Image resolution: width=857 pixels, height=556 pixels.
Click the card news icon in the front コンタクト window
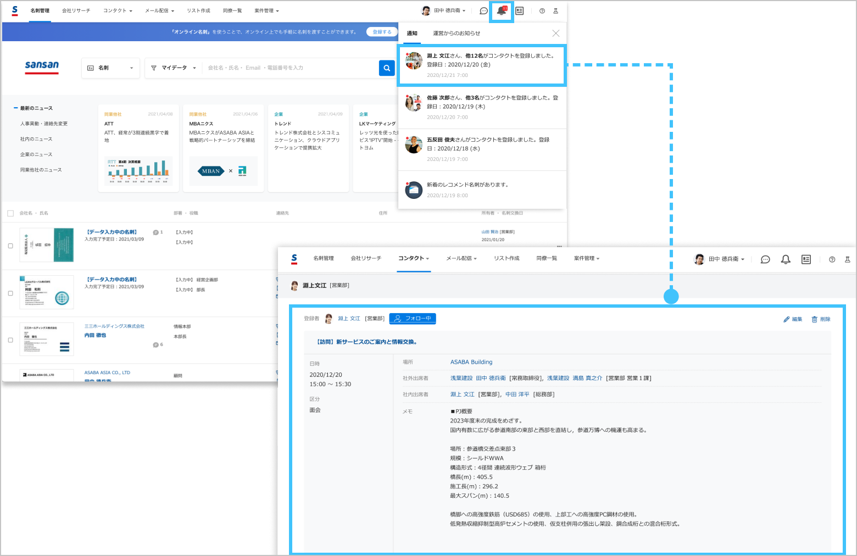pos(806,259)
